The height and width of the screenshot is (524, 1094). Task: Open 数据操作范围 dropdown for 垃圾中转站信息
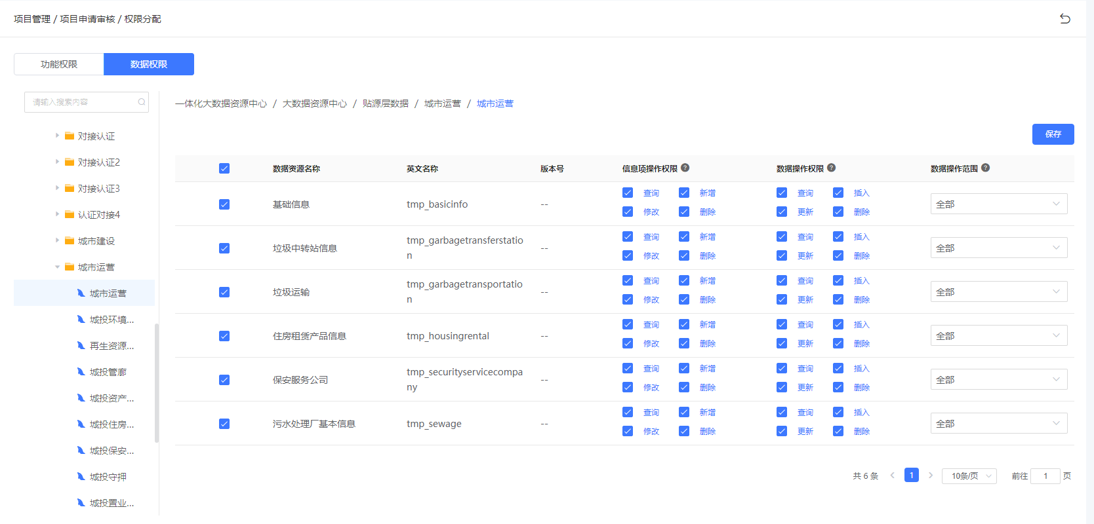tap(999, 248)
